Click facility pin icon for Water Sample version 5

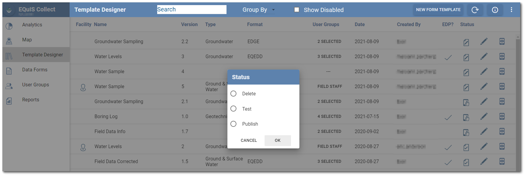(x=83, y=87)
